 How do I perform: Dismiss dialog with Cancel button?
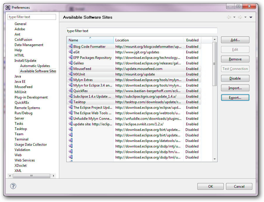coord(239,186)
